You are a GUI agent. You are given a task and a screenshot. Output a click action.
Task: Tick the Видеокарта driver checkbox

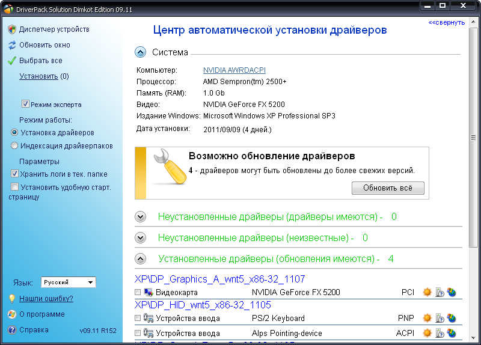tap(138, 292)
